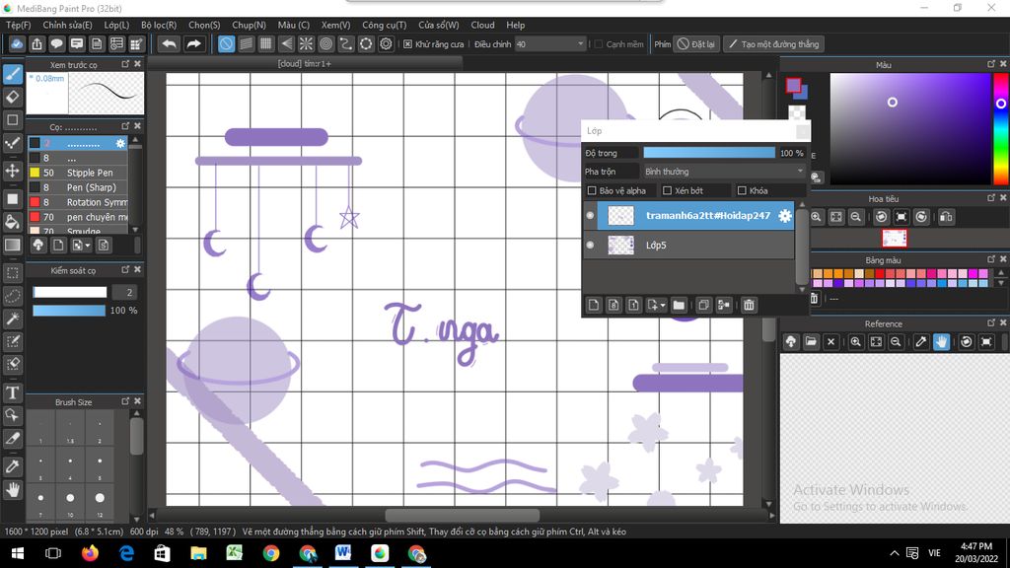Open Điều chỉnh correction value dropdown
Viewport: 1010px width, 568px height.
(550, 44)
